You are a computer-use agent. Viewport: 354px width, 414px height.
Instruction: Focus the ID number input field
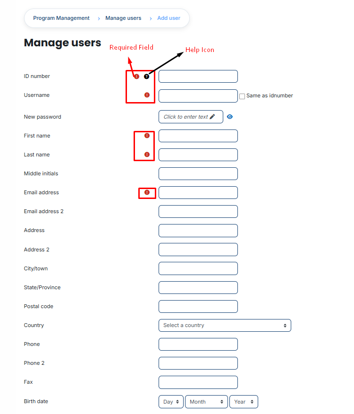click(x=198, y=76)
